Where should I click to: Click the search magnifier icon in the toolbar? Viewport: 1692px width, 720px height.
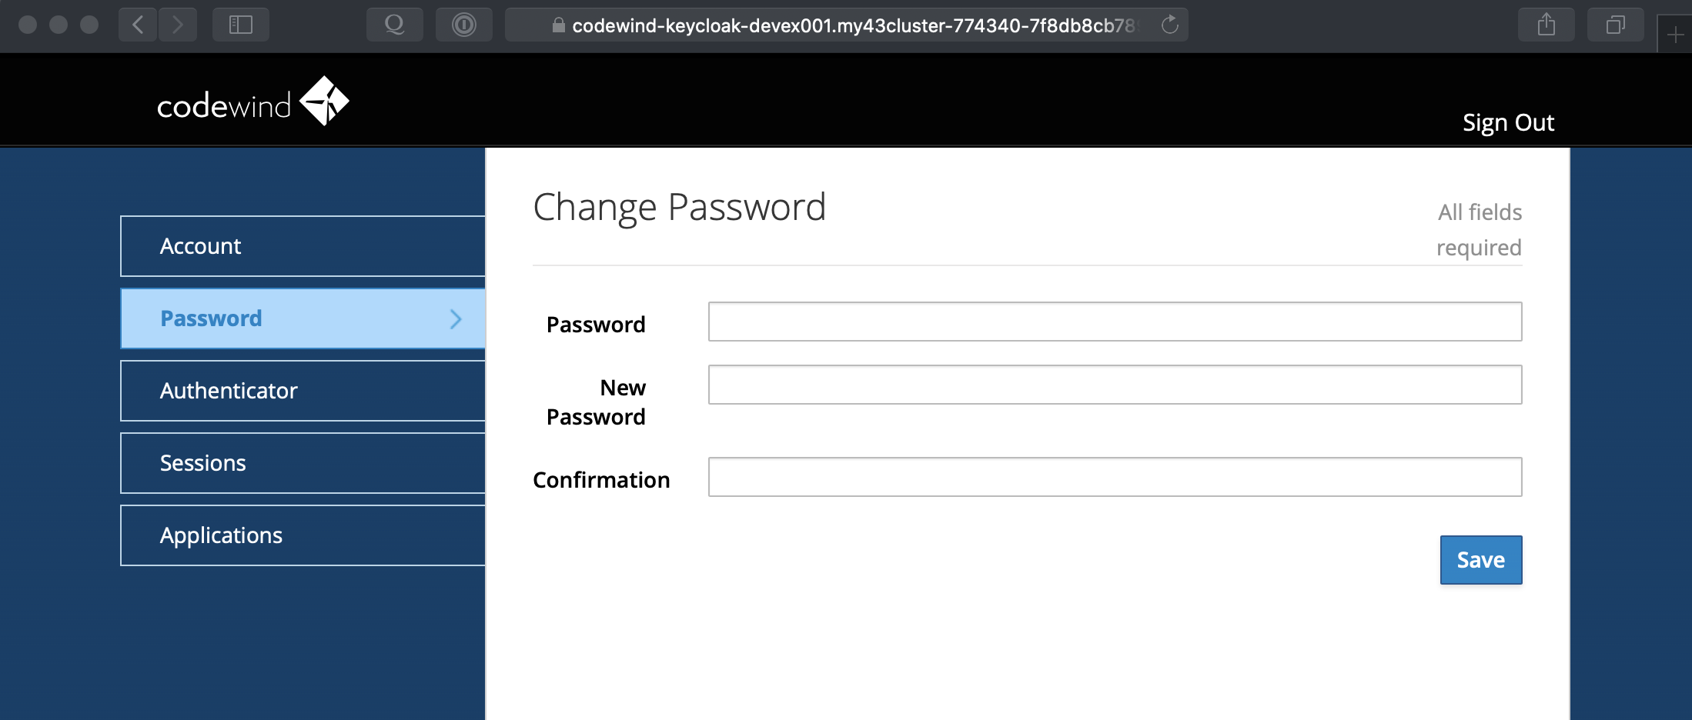tap(394, 25)
